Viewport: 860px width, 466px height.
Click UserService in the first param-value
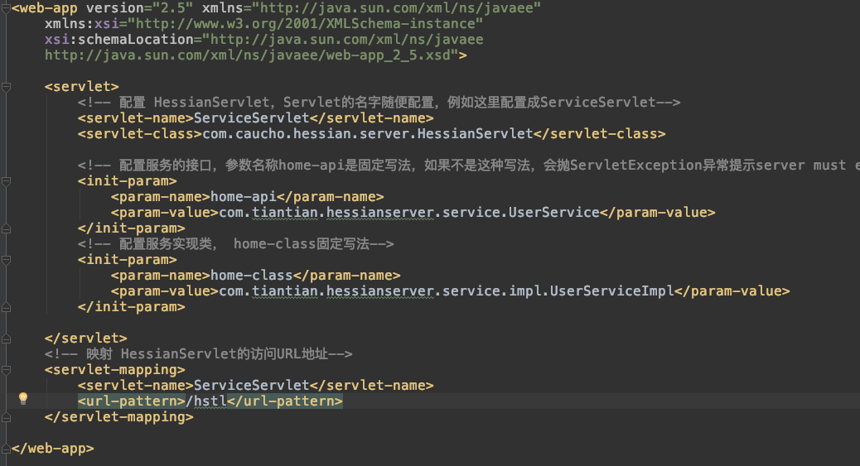pyautogui.click(x=554, y=213)
